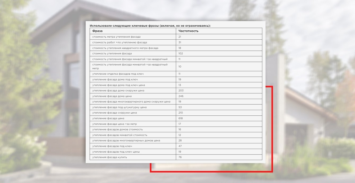Screen dimensions: 355x183
Task: Click the phrase 'утепления фасада купить'
Action: click(x=109, y=157)
